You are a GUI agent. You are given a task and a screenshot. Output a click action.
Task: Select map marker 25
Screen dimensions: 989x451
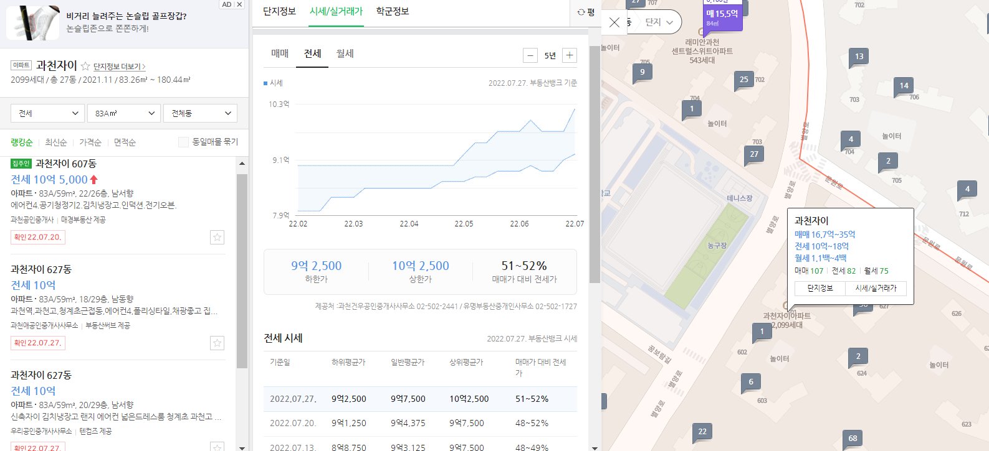tap(744, 80)
